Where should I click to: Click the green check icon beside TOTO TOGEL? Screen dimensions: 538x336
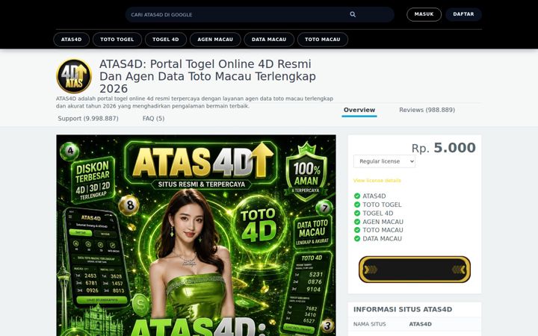coord(357,205)
